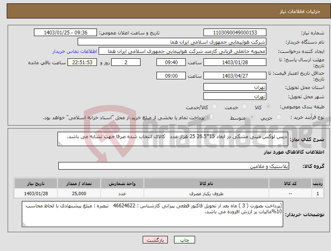Click the delivery city تهران field
This screenshot has width=331, height=251.
[235, 97]
